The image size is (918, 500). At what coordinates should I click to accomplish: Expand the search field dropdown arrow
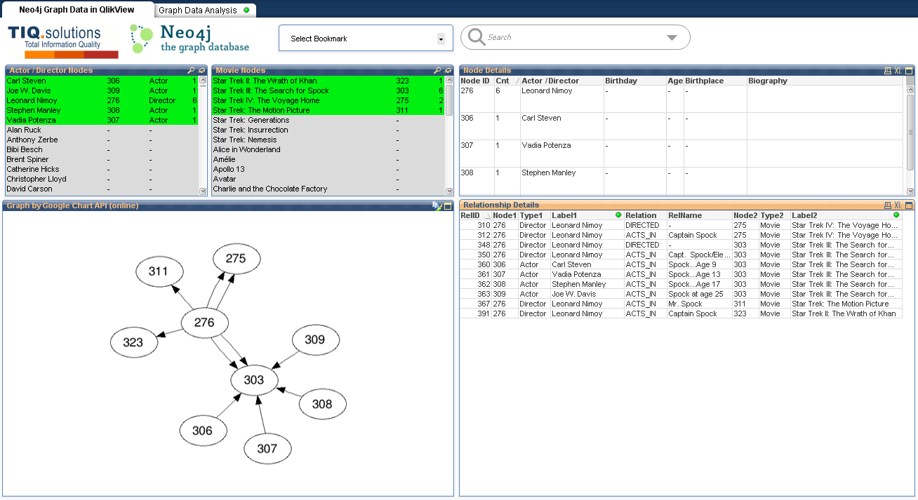[672, 38]
